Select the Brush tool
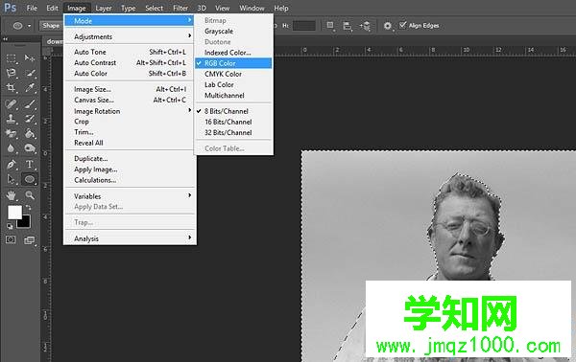The image size is (576, 362). (30, 104)
